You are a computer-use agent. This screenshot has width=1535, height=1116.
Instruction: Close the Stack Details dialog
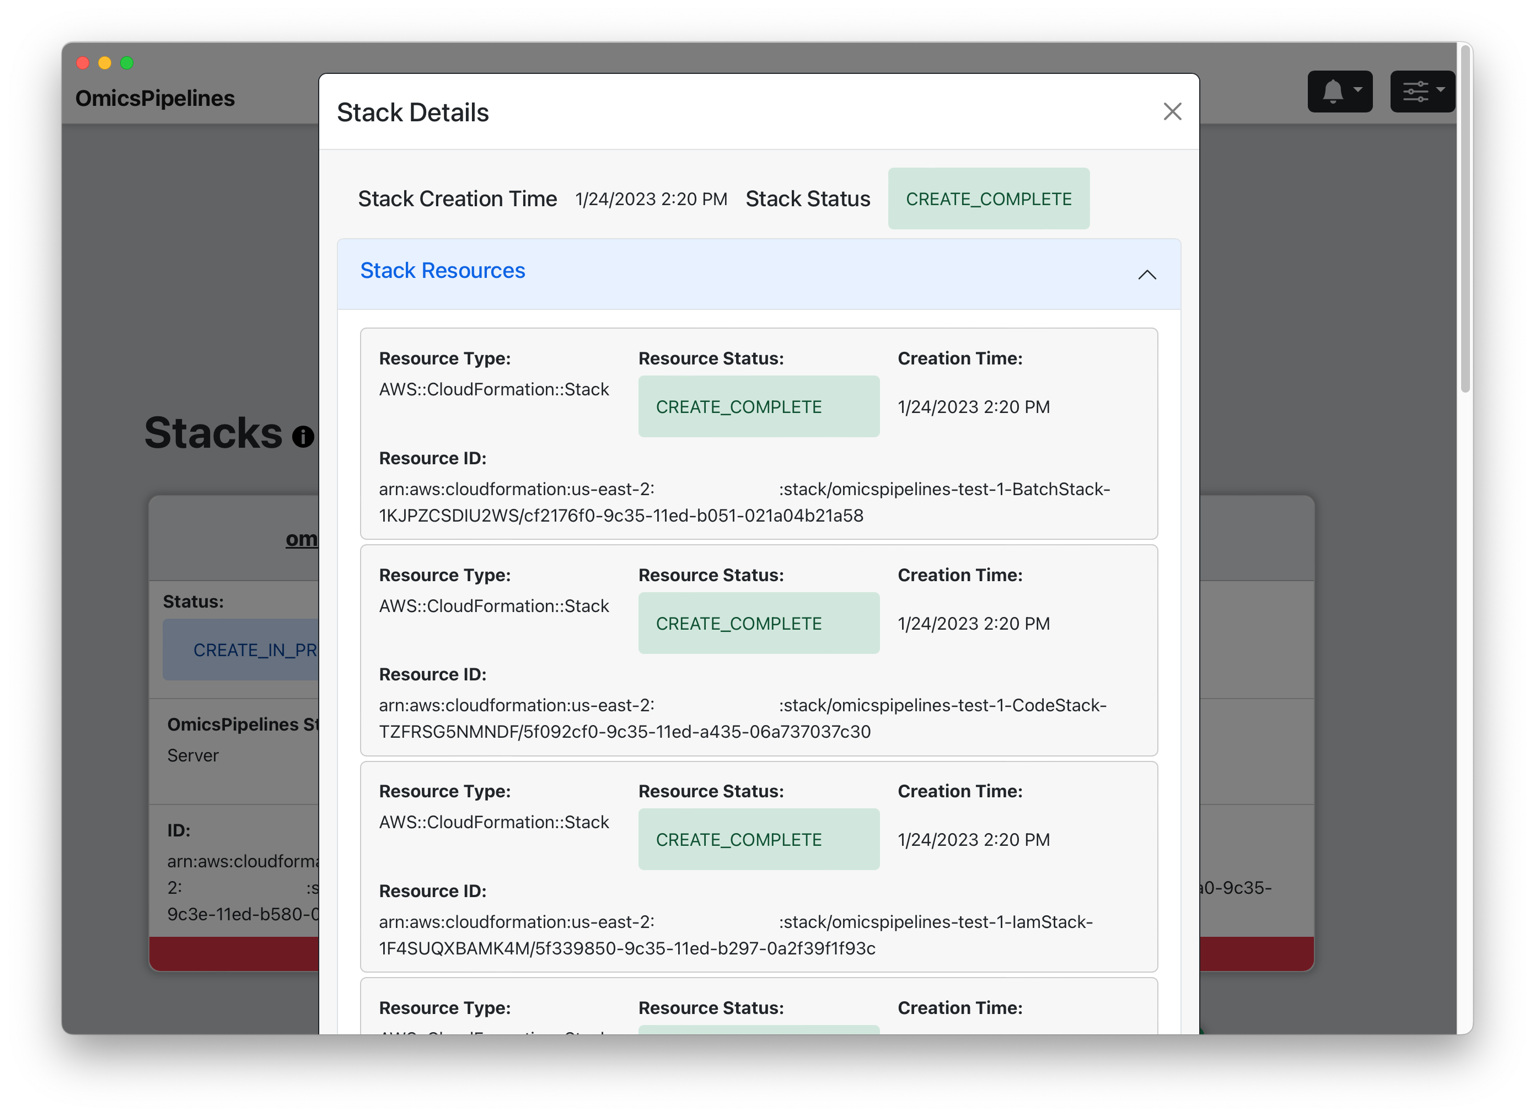[1172, 112]
